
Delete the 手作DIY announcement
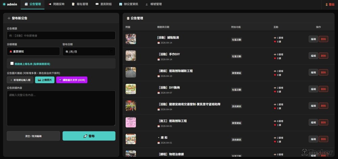tap(323, 56)
